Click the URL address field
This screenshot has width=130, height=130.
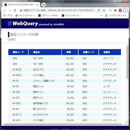[x=72, y=10]
